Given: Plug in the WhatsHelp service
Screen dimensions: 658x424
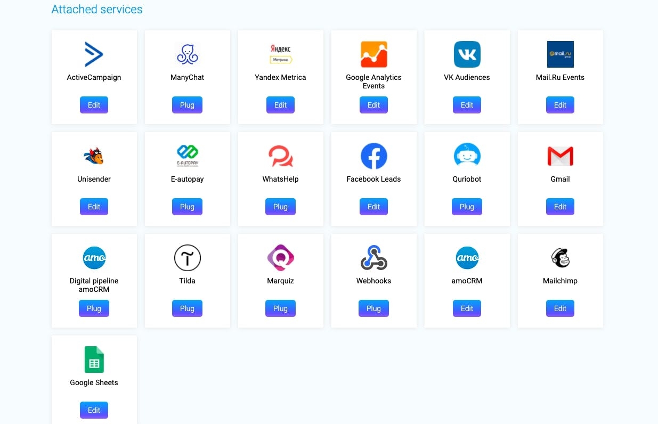Looking at the screenshot, I should (280, 207).
